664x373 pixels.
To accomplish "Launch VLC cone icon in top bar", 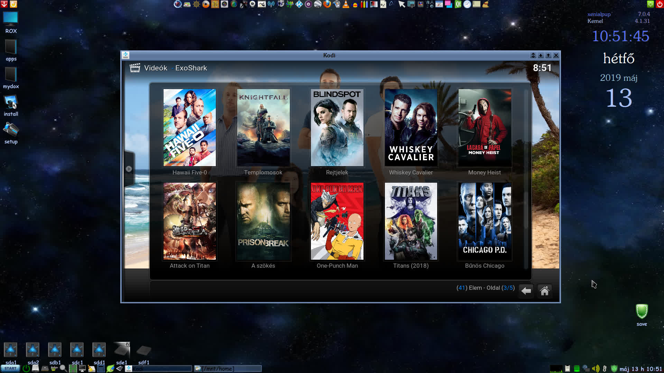I will tap(346, 4).
